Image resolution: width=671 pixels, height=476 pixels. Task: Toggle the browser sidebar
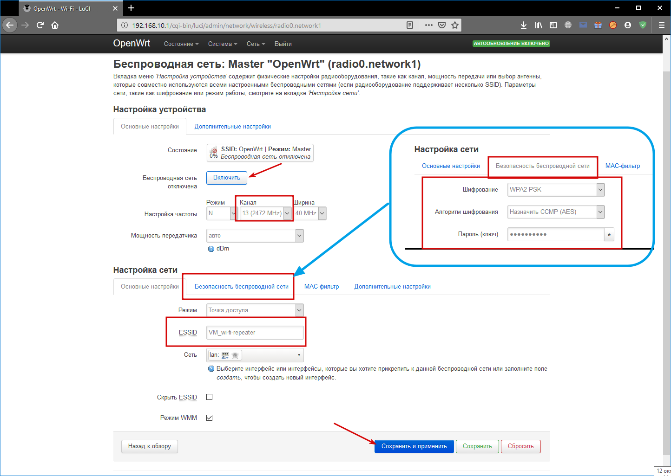(x=553, y=25)
